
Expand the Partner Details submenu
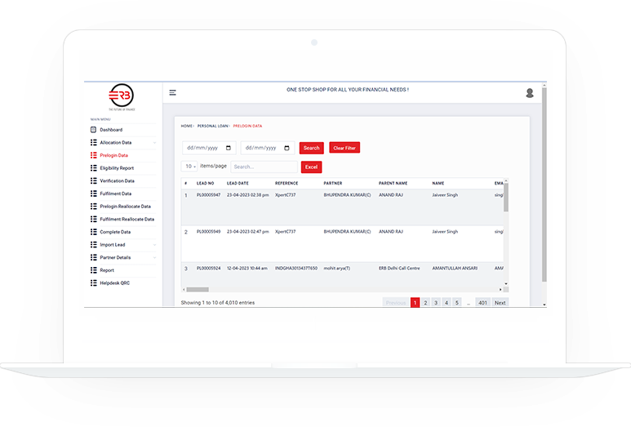point(154,258)
